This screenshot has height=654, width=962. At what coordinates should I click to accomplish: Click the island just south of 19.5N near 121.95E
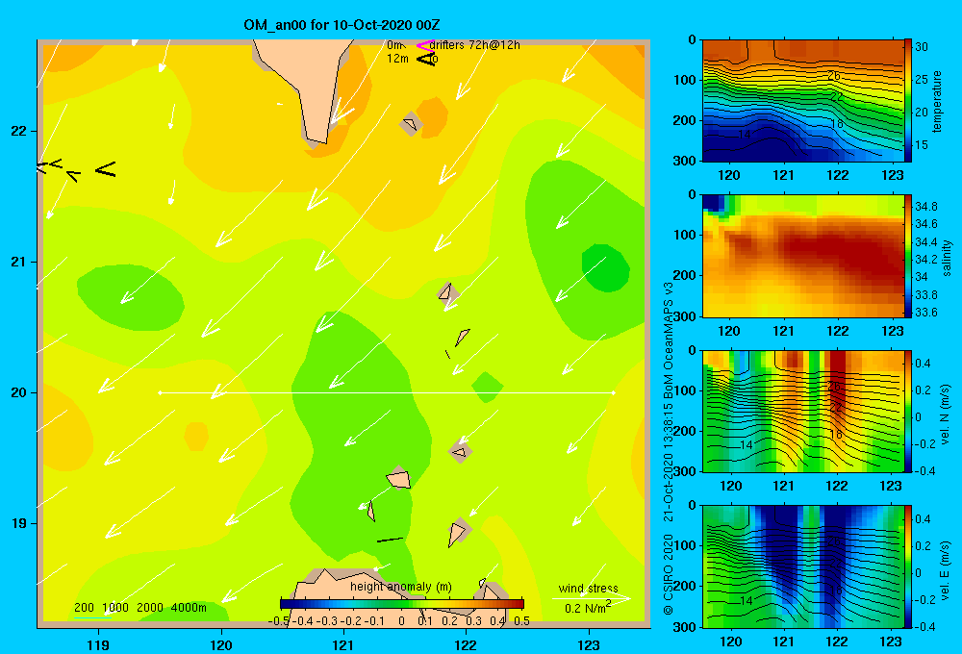coord(460,453)
